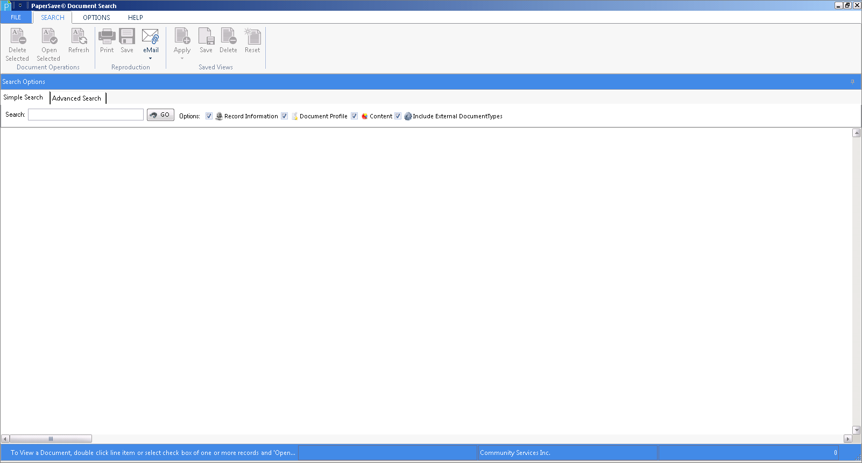Delete a saved view
Viewport: 862px width, 463px height.
(x=229, y=36)
